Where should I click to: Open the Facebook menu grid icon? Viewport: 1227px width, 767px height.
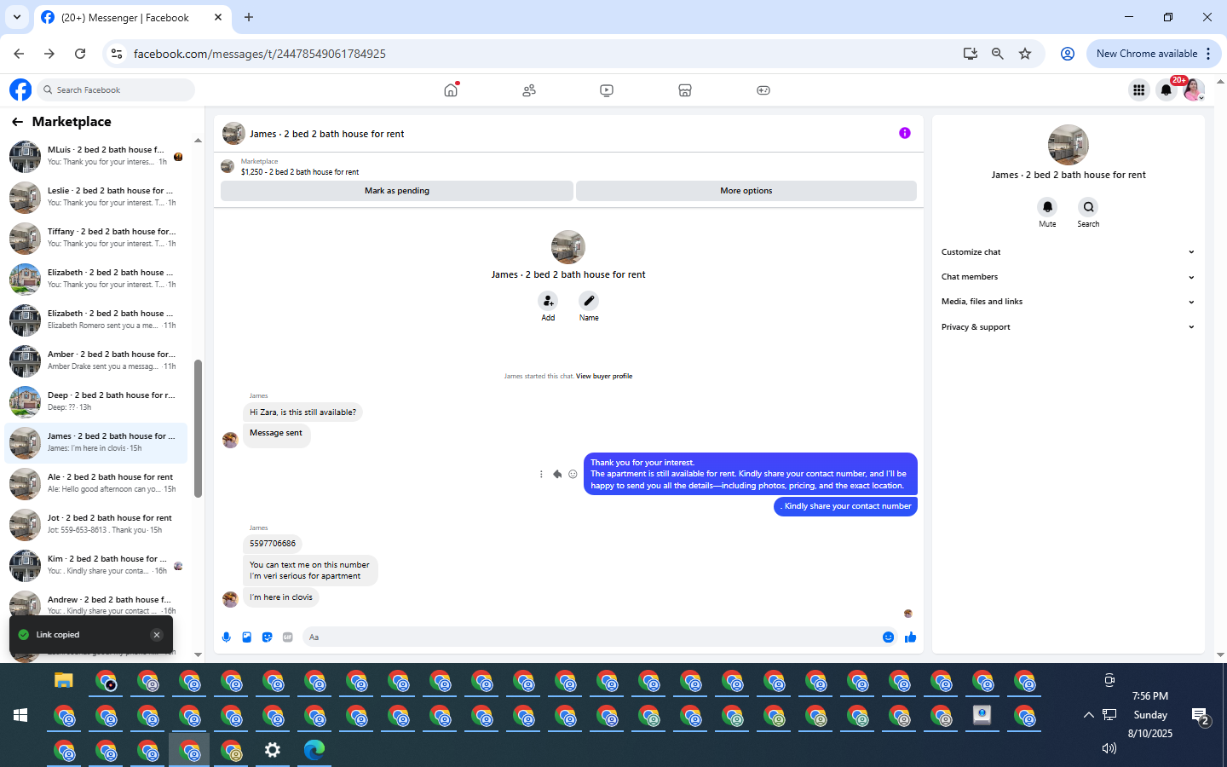pos(1138,89)
